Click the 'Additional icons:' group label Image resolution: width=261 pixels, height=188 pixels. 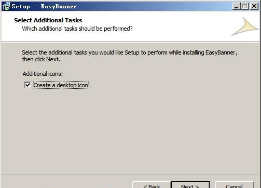point(43,74)
